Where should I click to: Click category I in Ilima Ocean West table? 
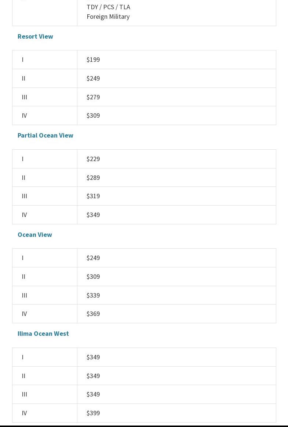[x=22, y=357]
